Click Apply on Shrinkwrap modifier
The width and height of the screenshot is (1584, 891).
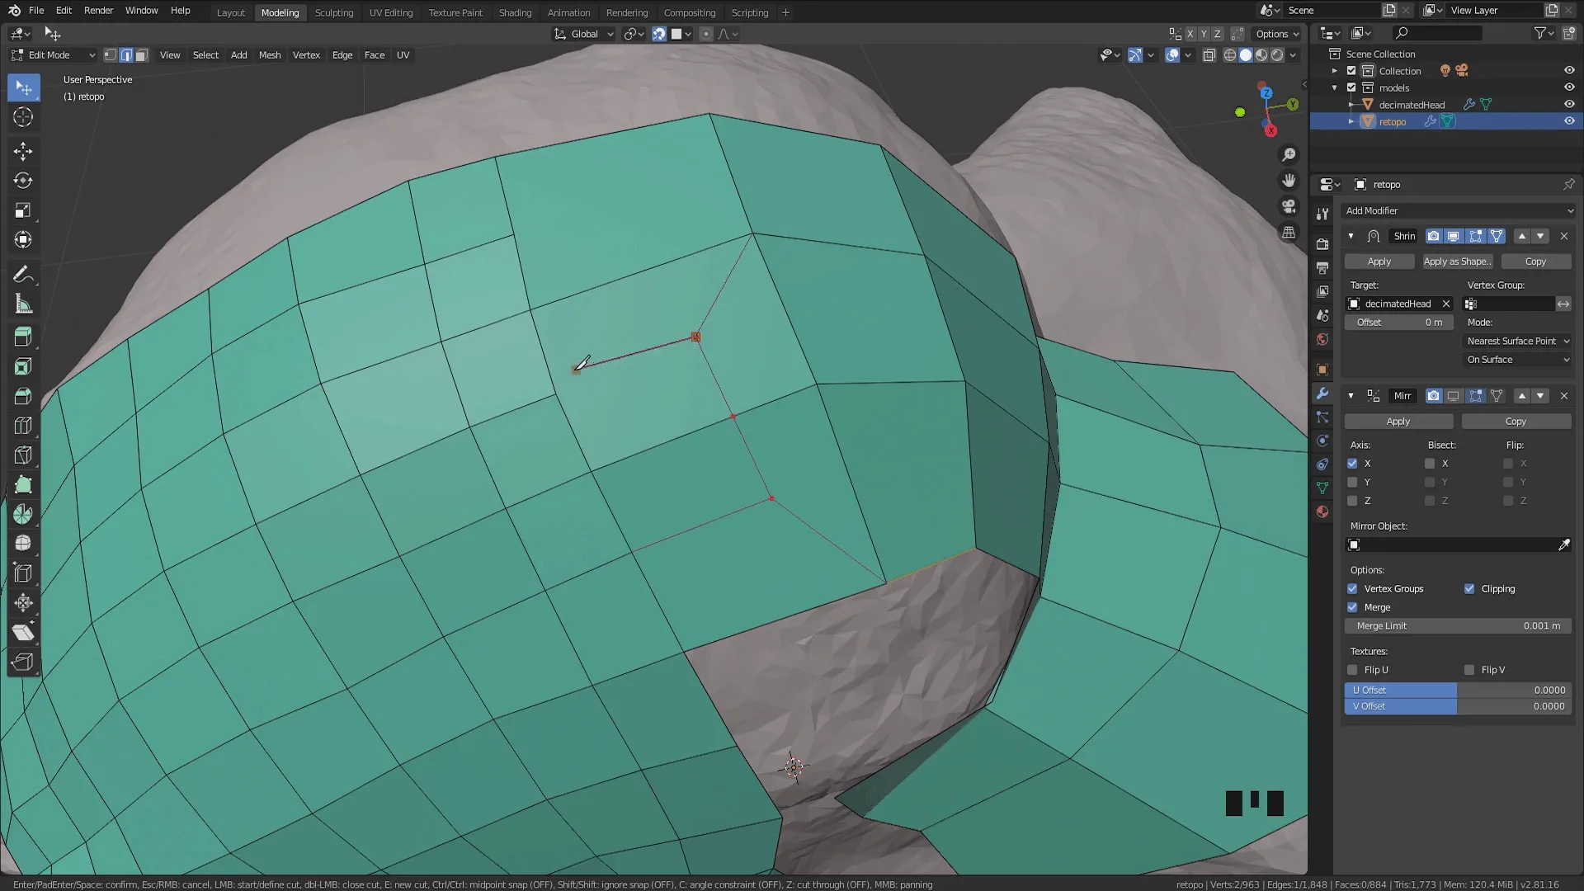pyautogui.click(x=1379, y=262)
